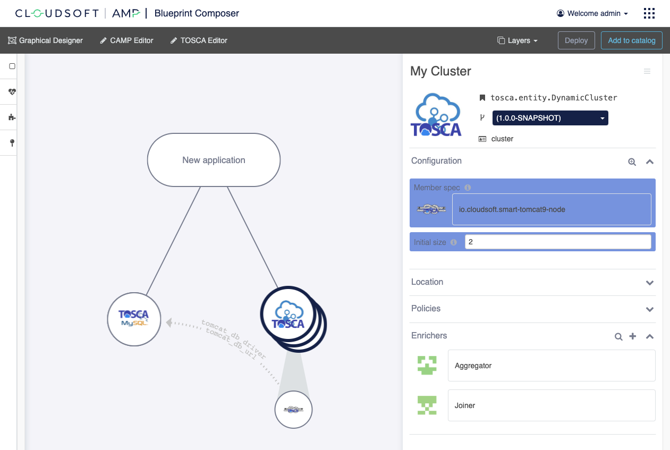Viewport: 670px width, 450px height.
Task: Open the My Cluster panel hamburger menu
Action: click(x=647, y=71)
